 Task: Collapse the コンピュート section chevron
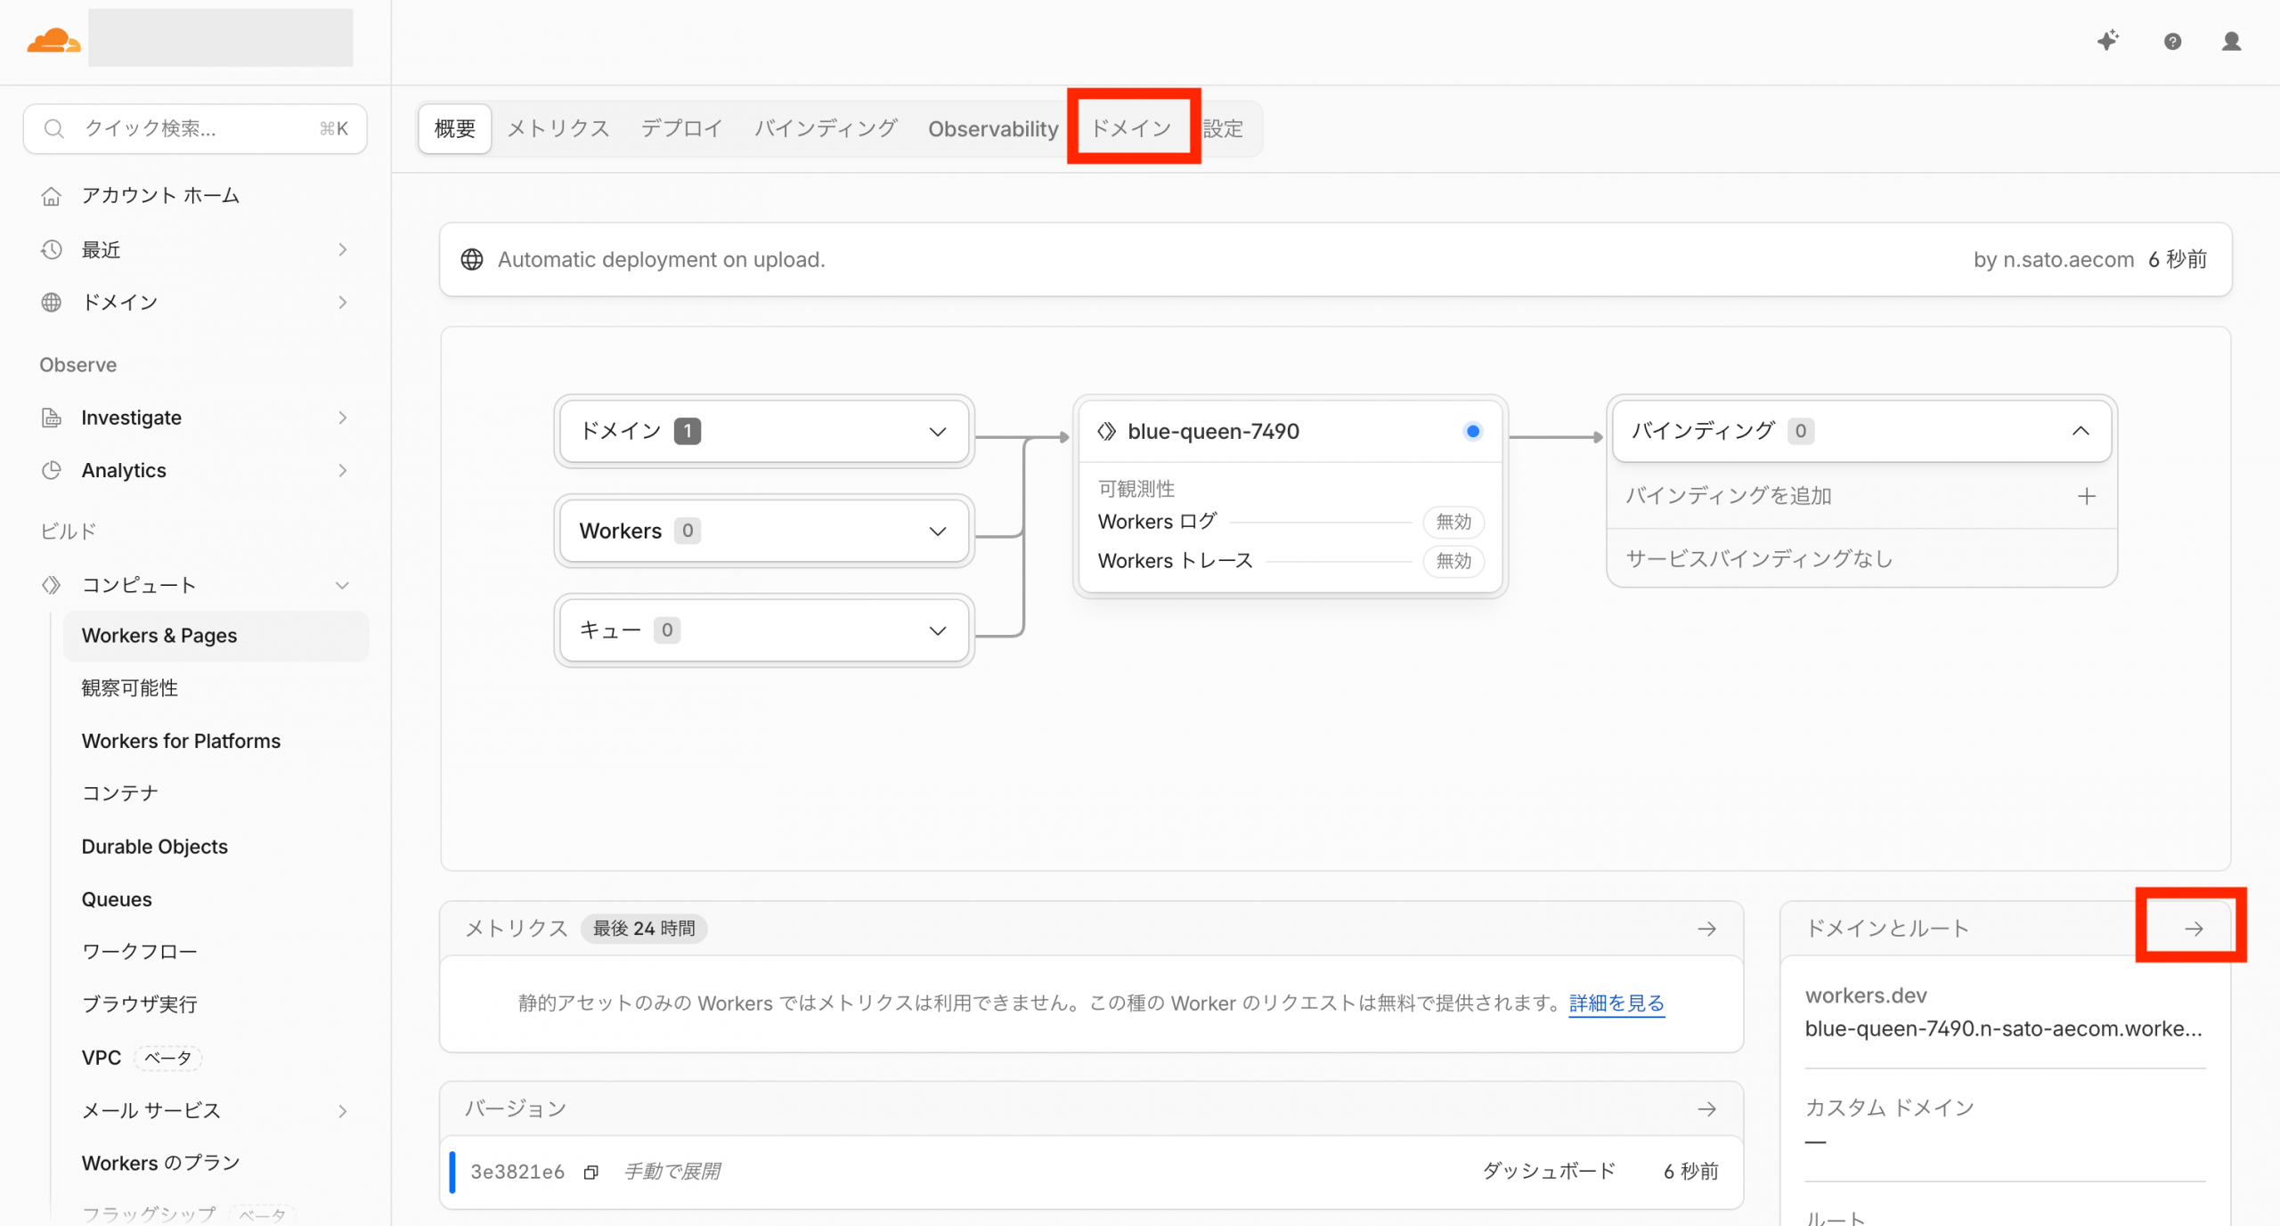(343, 585)
